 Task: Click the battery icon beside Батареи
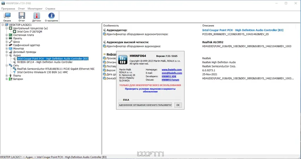(11, 79)
